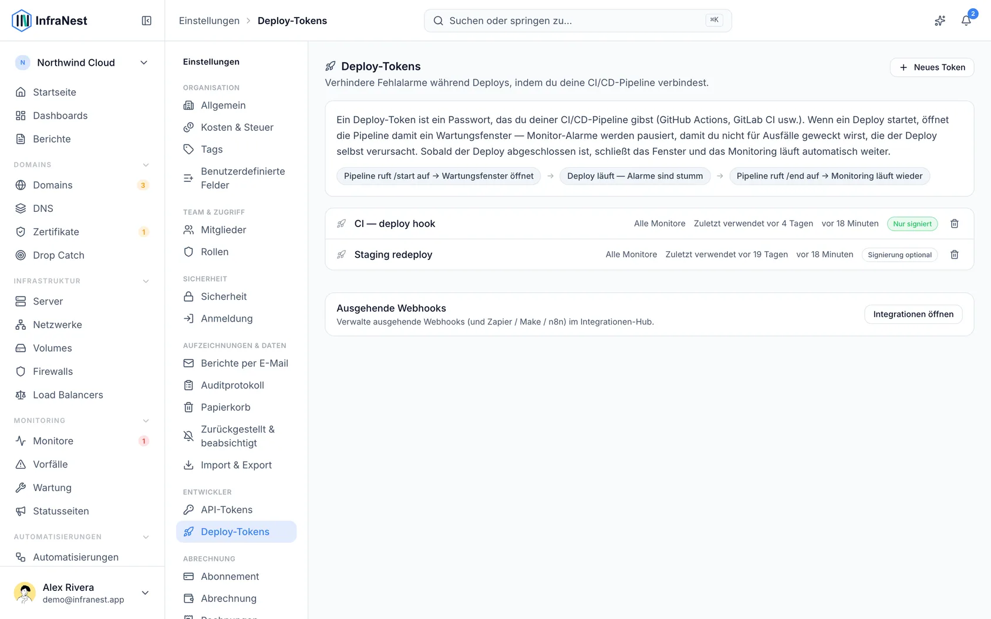Screen dimensions: 991x619
Task: Open Anmeldung settings
Action: click(x=236, y=319)
